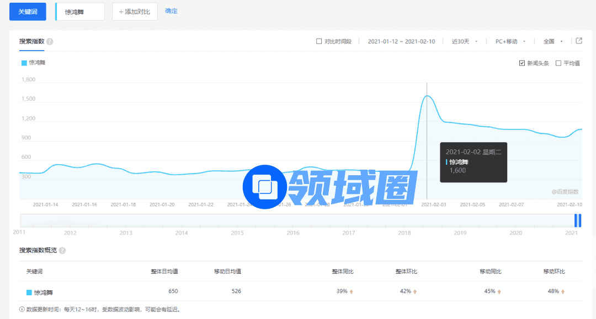
Task: Open the 2021-01-12 ~ 2021-02-10 date picker
Action: (401, 41)
